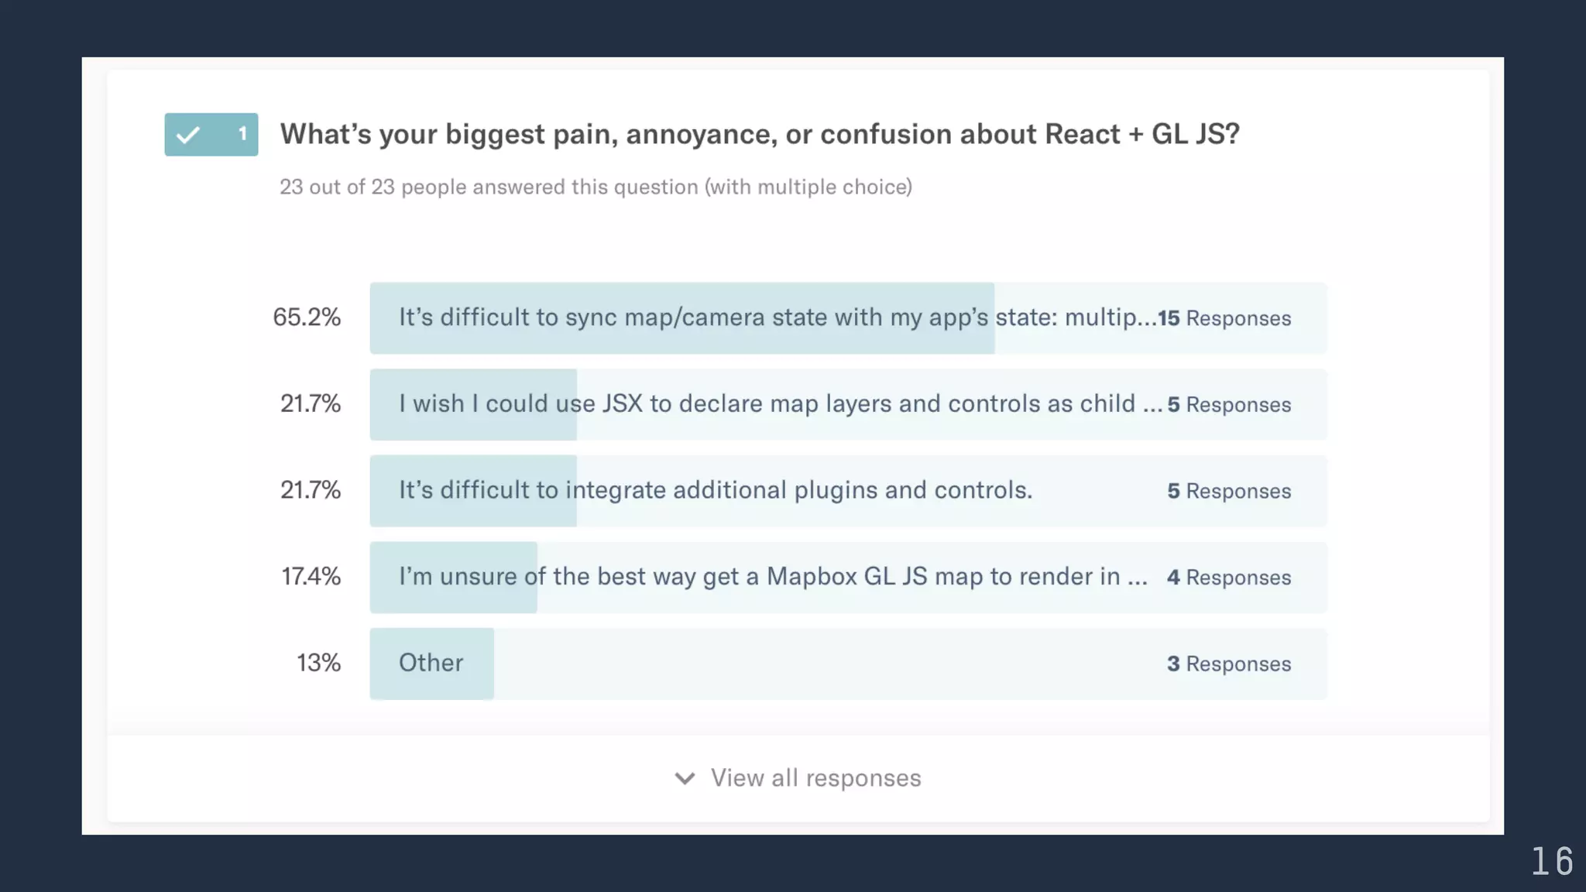Click the slide number 16

tap(1552, 862)
